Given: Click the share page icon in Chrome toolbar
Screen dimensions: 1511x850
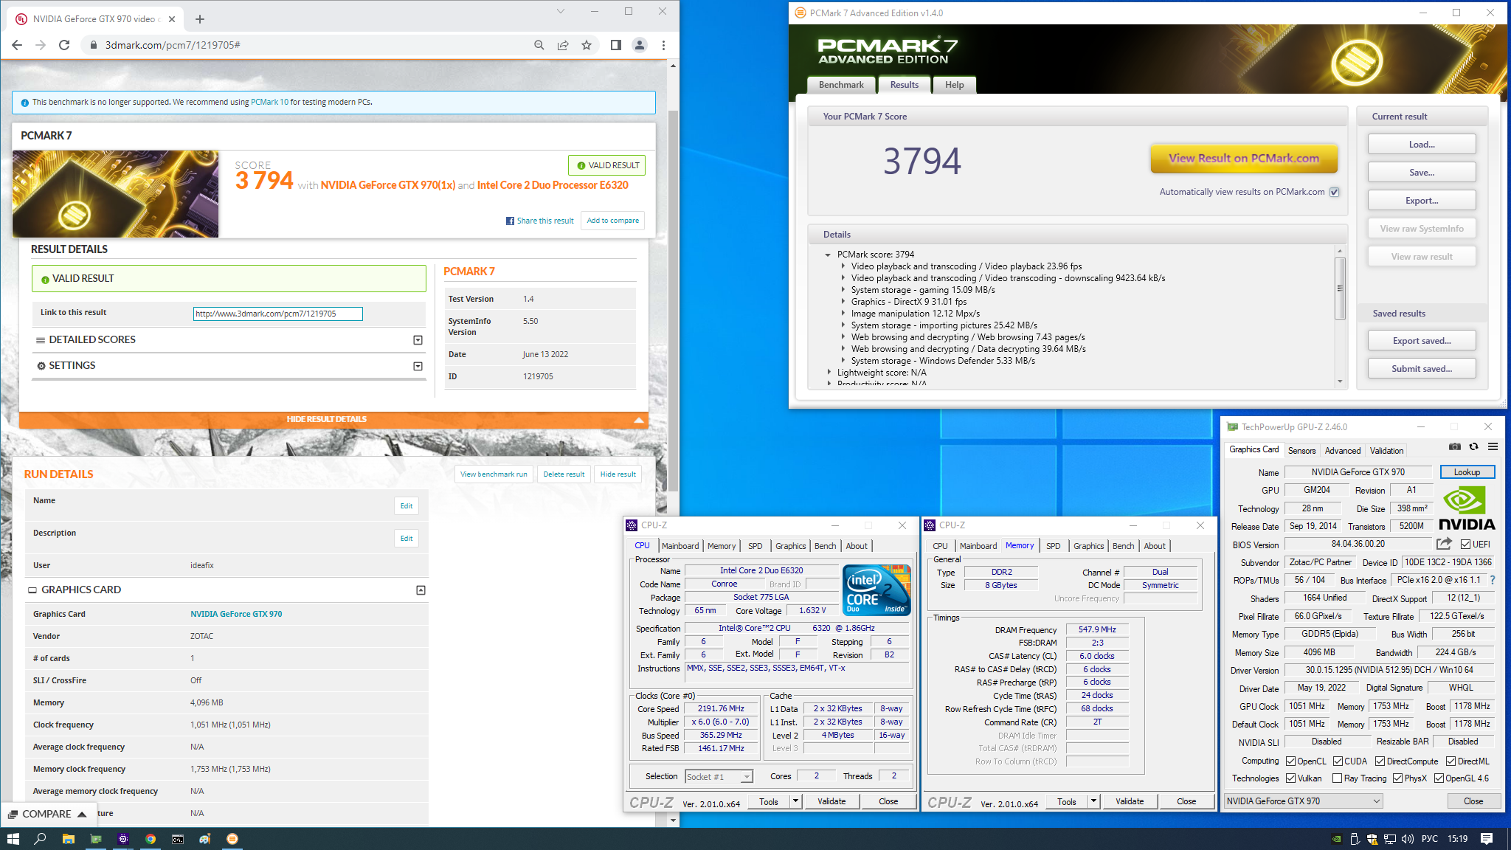Looking at the screenshot, I should point(563,45).
